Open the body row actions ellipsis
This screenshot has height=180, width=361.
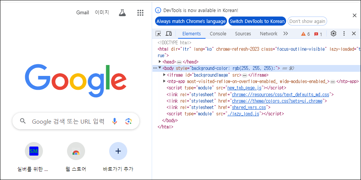click(x=155, y=68)
